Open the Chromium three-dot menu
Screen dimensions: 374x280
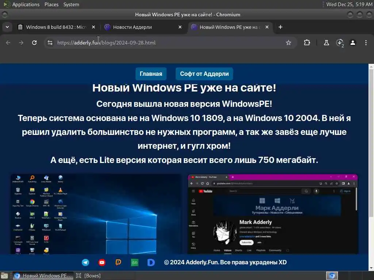(x=366, y=43)
